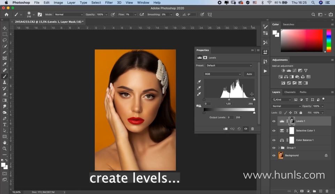This screenshot has height=194, width=335.
Task: Create a new layer from the Layers panel
Action: tap(320, 191)
